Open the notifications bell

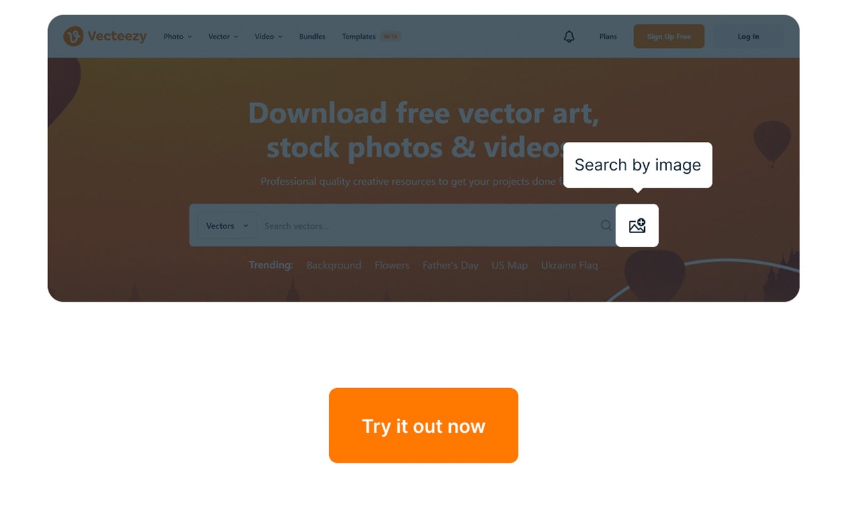(569, 37)
